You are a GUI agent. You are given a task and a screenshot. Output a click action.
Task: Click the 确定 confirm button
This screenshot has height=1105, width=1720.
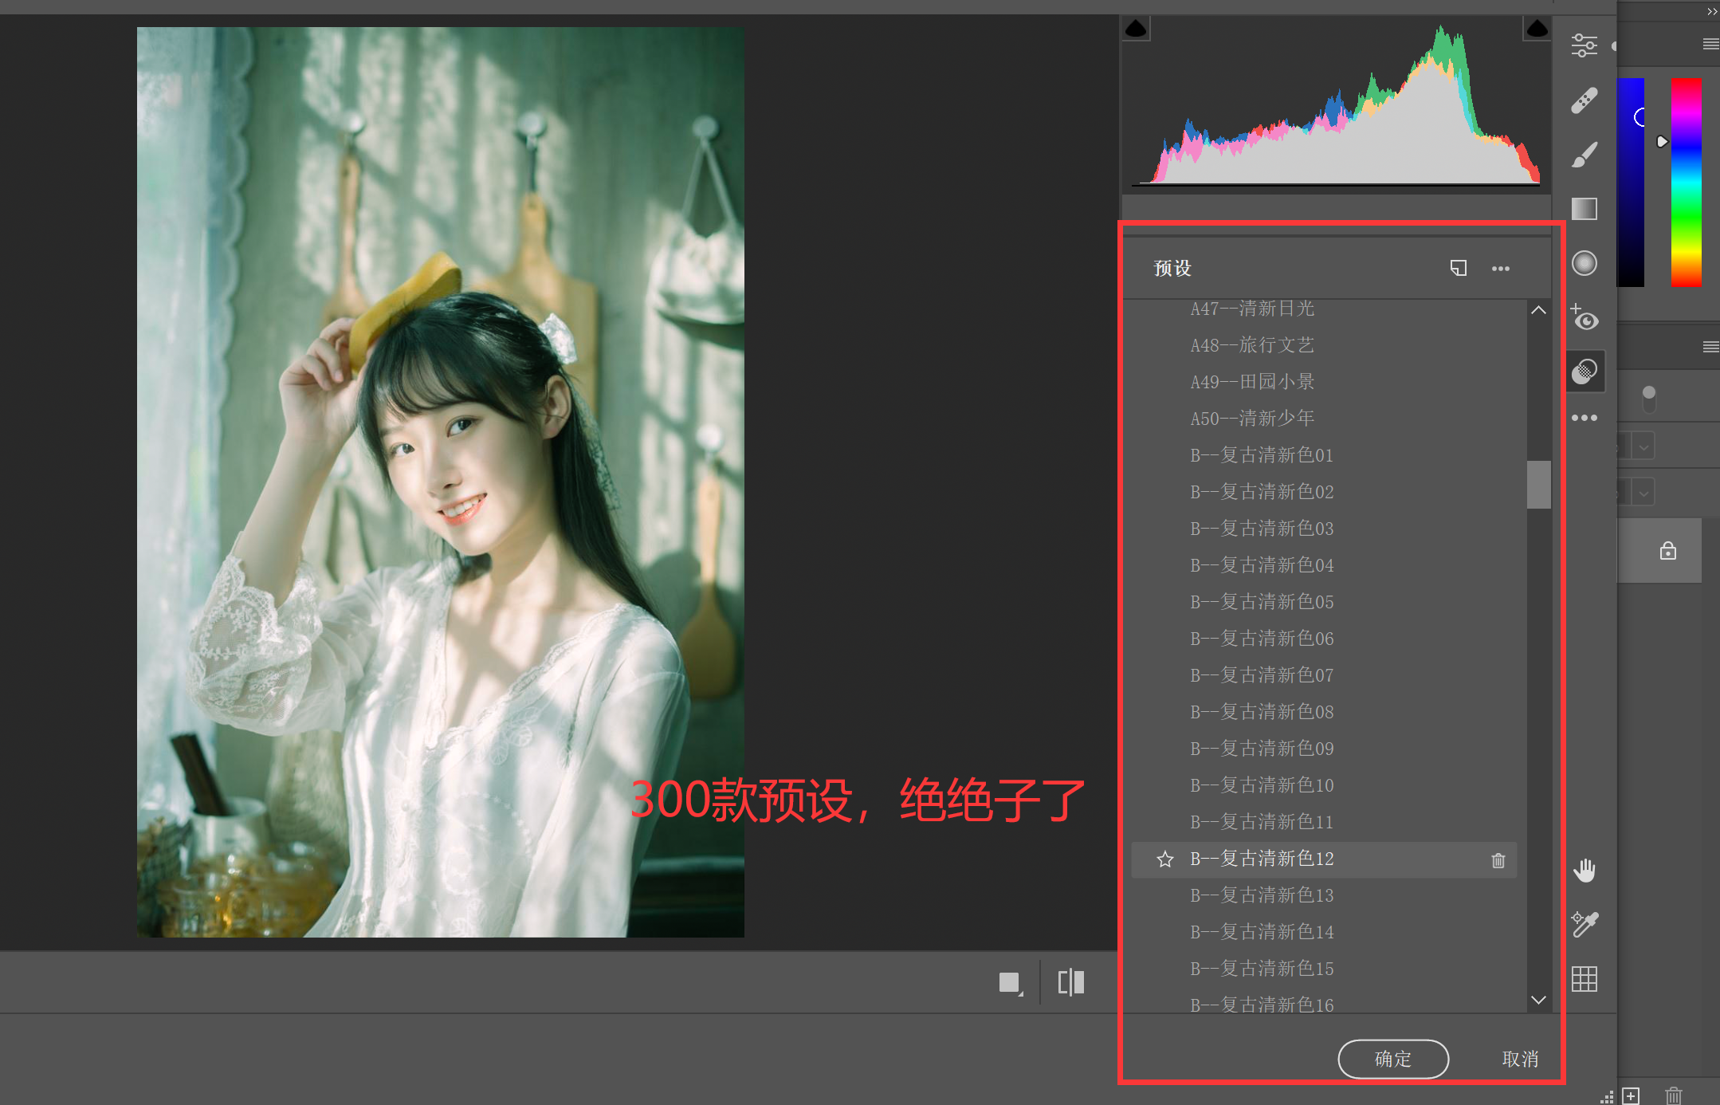tap(1392, 1059)
